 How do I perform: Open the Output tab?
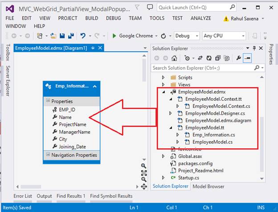(x=44, y=196)
